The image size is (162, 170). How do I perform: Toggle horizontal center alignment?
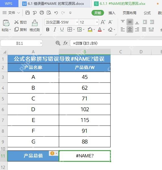[130, 29]
